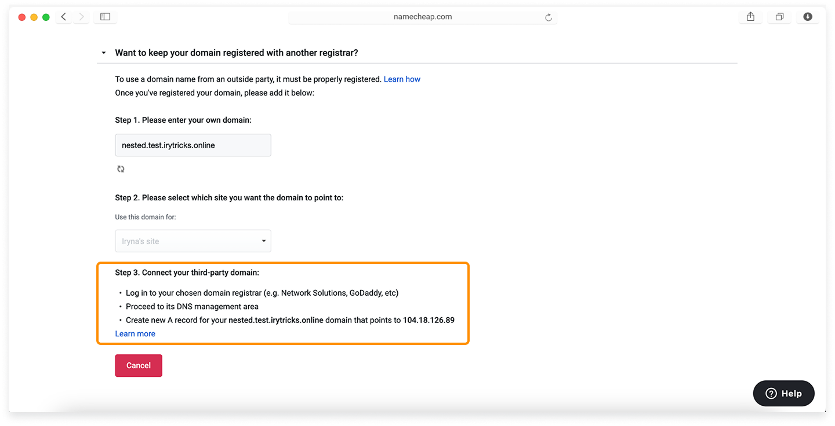
Task: Click the 'Want to keep your domain' heading
Action: pos(236,53)
